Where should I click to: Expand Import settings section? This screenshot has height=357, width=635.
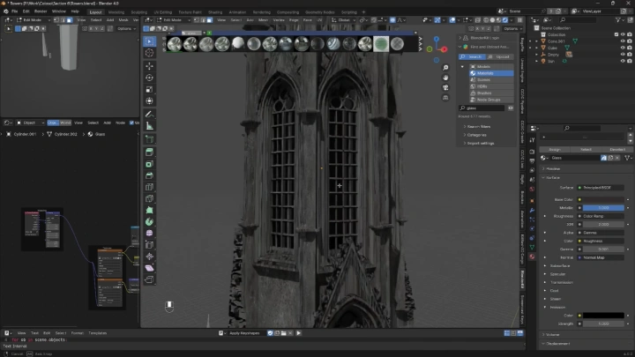(479, 144)
